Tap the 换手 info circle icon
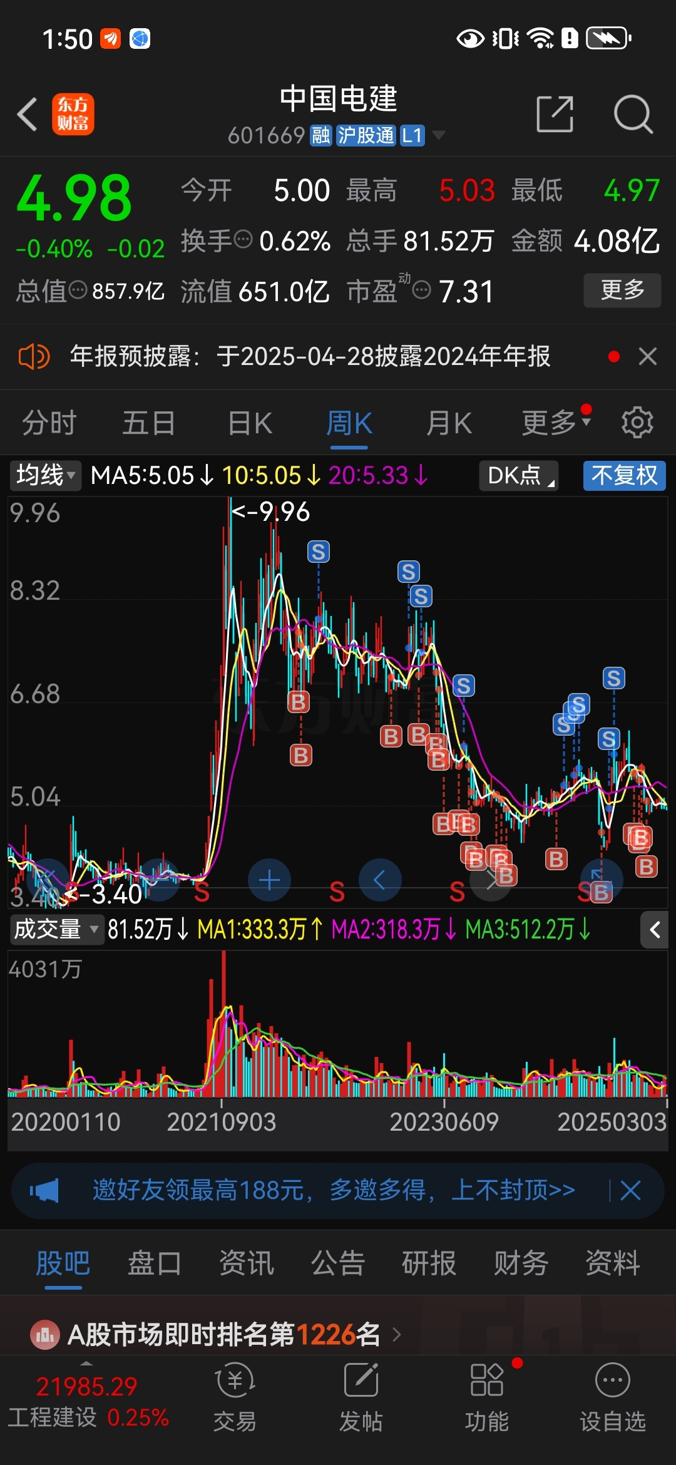 pos(243,239)
